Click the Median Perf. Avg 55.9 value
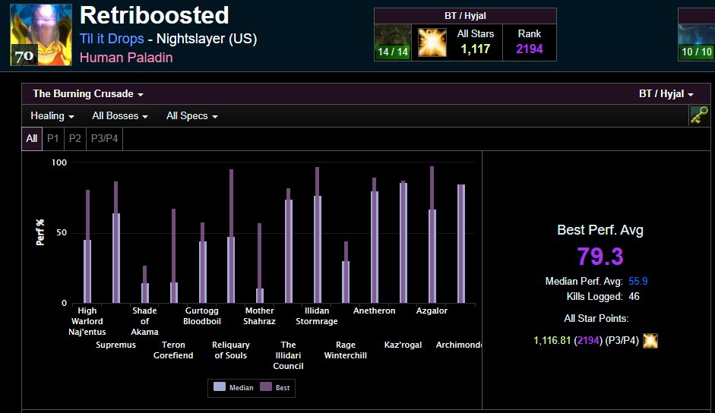The image size is (715, 413). point(638,281)
